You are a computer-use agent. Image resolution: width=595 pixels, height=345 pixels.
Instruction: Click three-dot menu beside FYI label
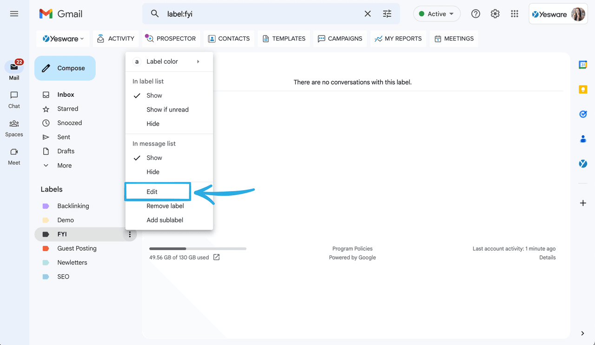[x=130, y=234]
